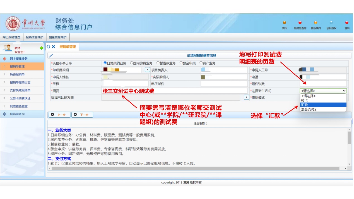Image resolution: width=354 pixels, height=199 pixels.
Task: Click the 选择已认证发票 field
Action: pyautogui.click(x=171, y=98)
